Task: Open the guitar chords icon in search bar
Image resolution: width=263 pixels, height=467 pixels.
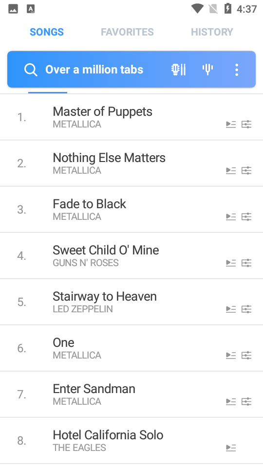Action: [178, 70]
